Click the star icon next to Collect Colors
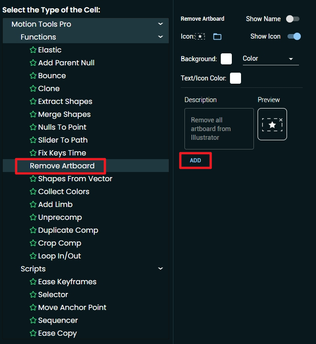The width and height of the screenshot is (316, 344). point(33,191)
